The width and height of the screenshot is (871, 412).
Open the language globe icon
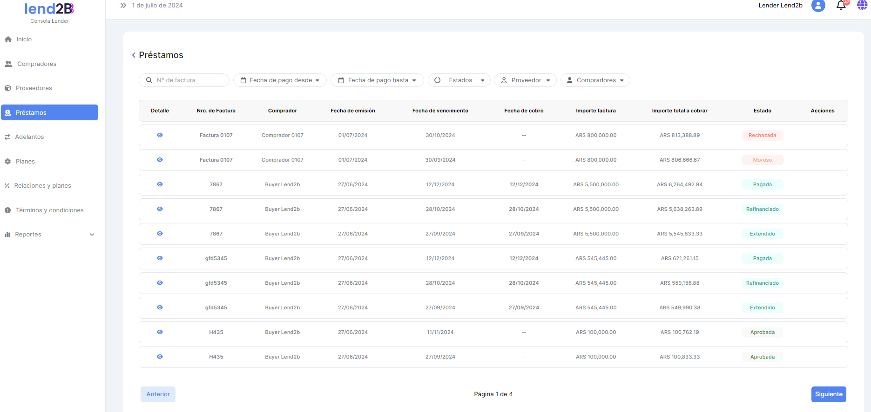(x=862, y=5)
